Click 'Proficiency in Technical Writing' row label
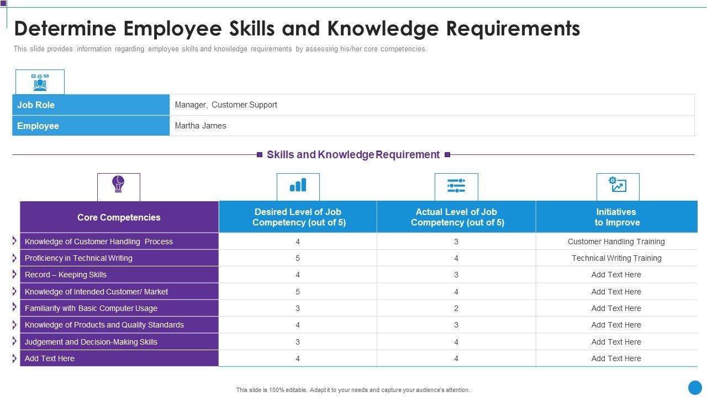Screen dimensions: 707x397 click(x=78, y=258)
